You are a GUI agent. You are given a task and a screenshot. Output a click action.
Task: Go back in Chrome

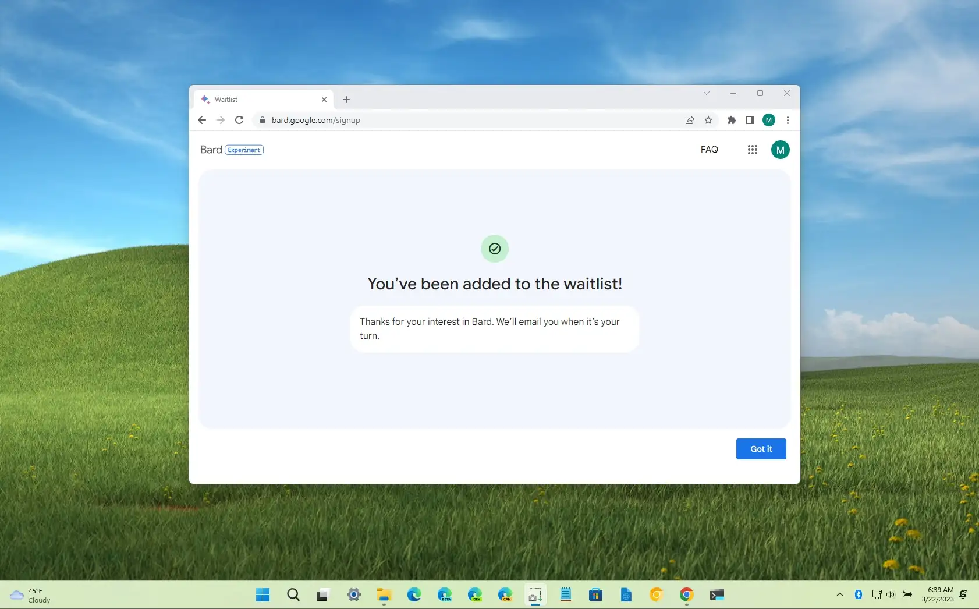202,120
